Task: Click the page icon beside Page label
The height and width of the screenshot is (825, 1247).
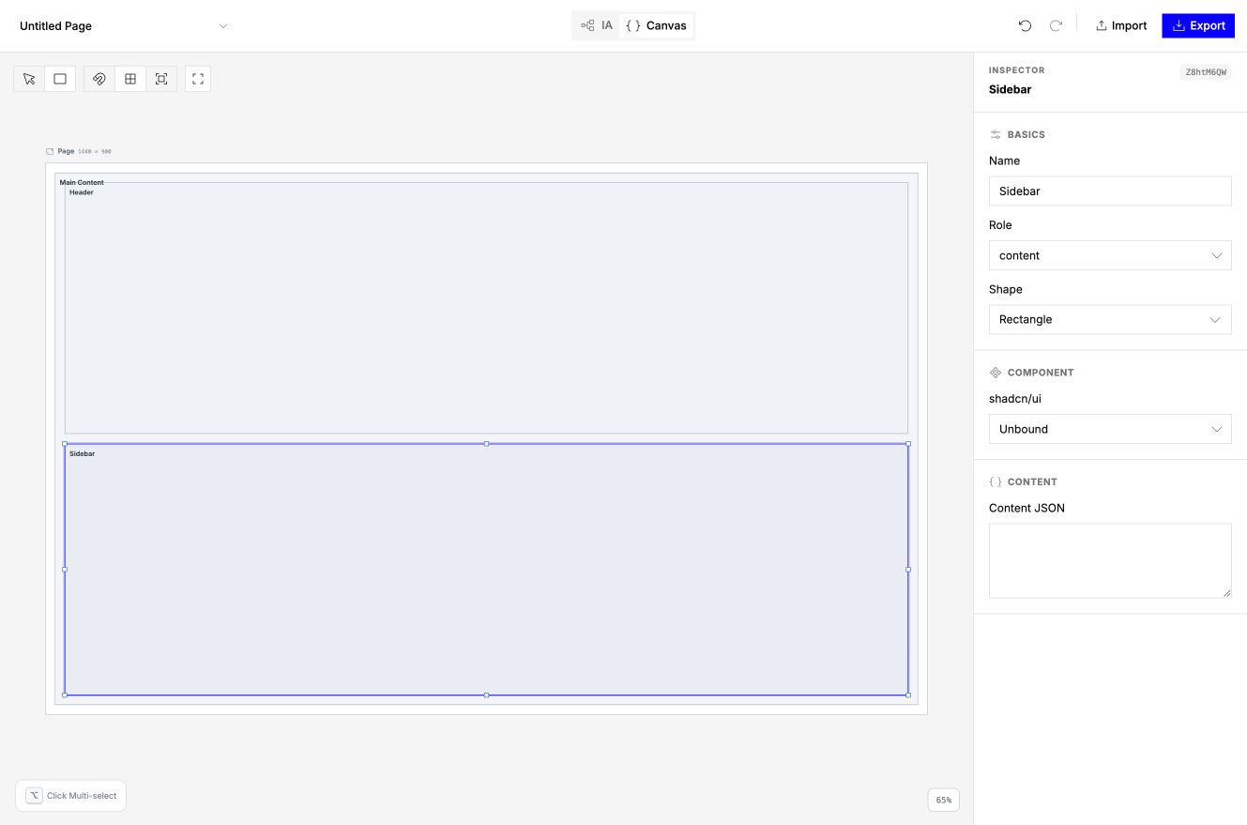Action: [50, 151]
